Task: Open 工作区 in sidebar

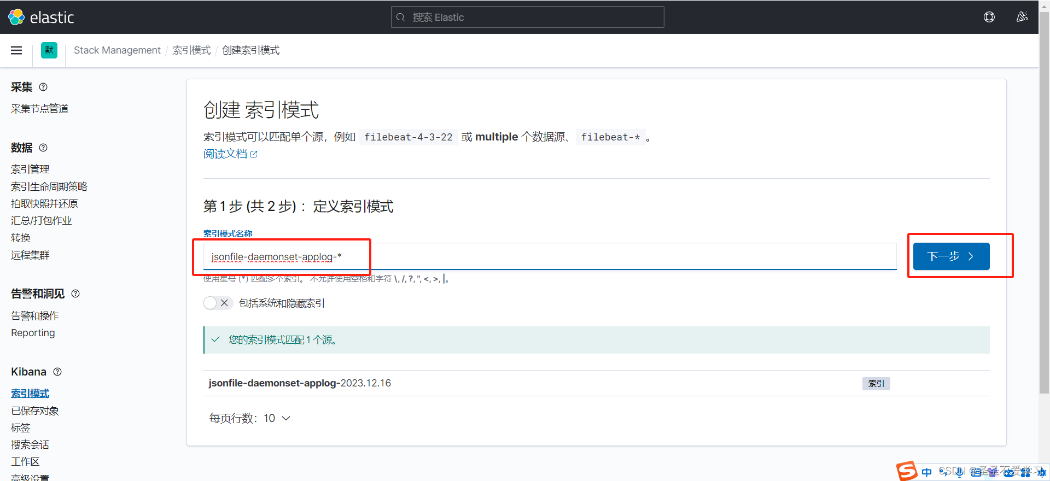Action: pyautogui.click(x=25, y=461)
